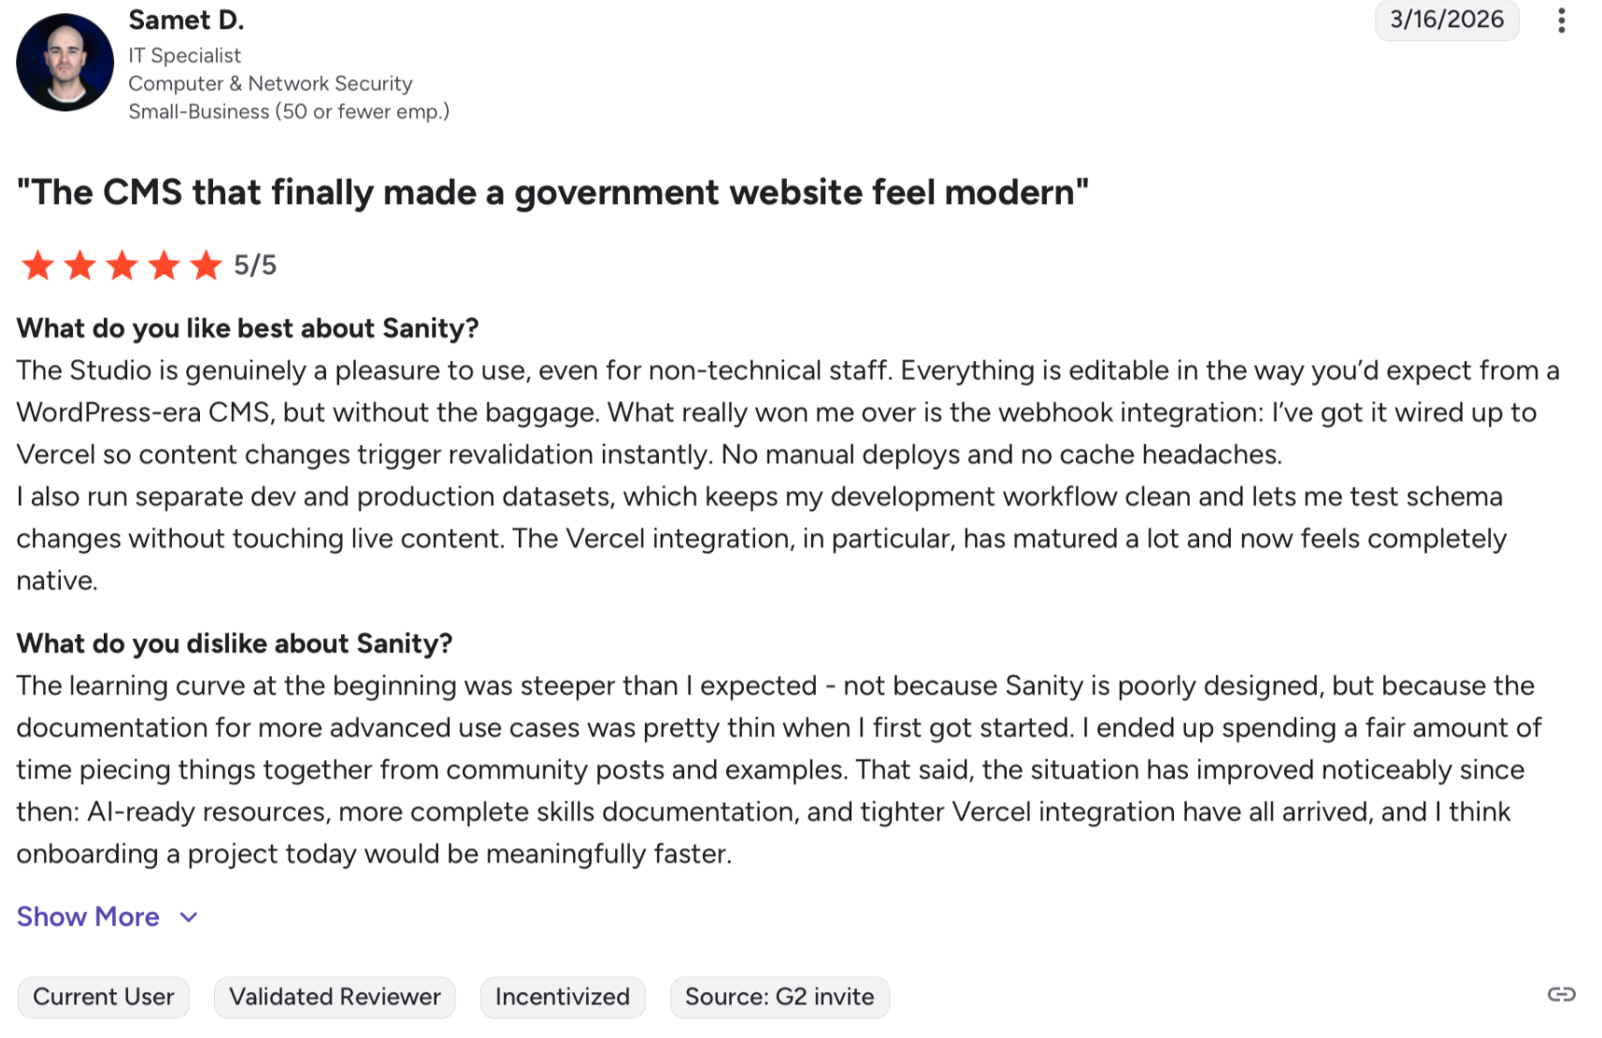Viewport: 1602px width, 1038px height.
Task: Click the Current User tag
Action: (103, 997)
